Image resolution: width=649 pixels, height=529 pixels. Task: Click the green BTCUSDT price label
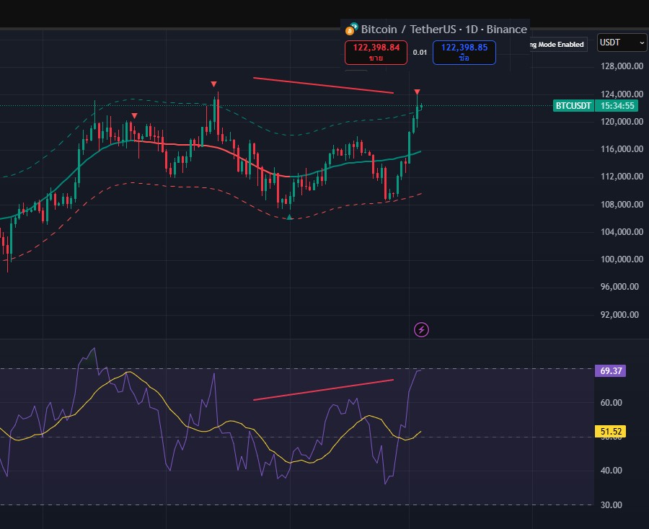pos(573,105)
